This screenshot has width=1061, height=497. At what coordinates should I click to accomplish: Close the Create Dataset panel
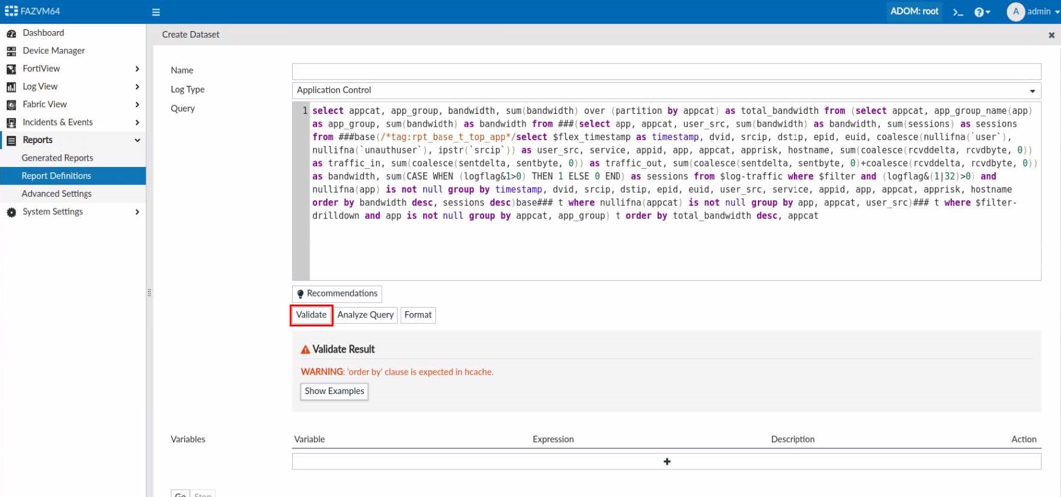coord(1051,35)
